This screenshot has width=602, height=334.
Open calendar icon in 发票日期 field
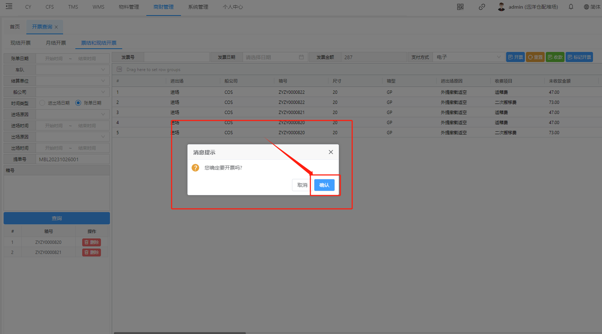(301, 57)
